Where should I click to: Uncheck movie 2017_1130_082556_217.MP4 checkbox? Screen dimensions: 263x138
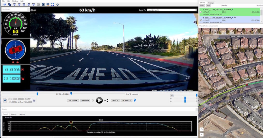[x=201, y=20]
